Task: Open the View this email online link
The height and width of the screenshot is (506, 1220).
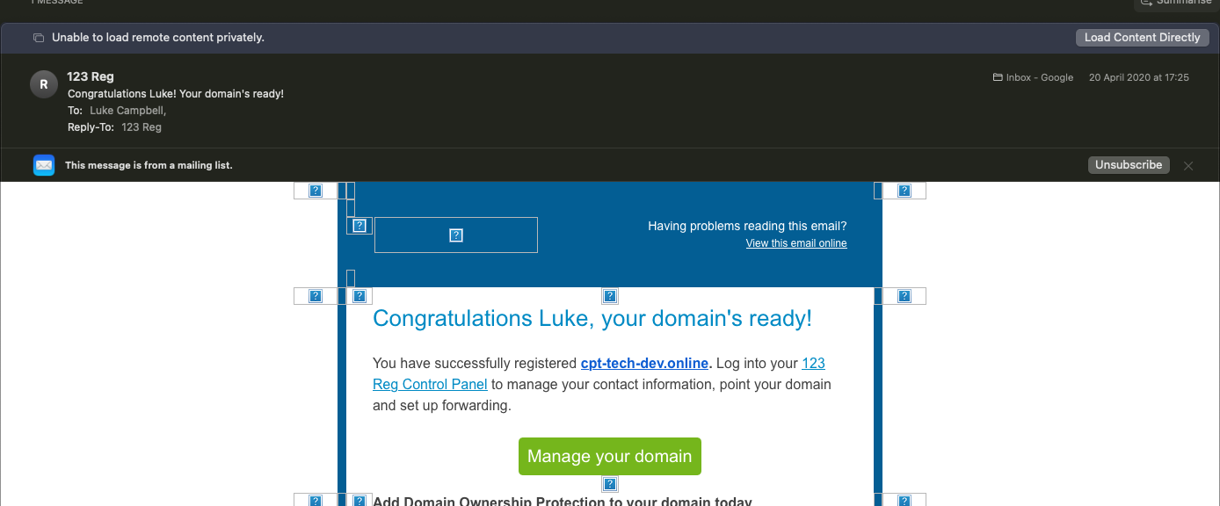Action: point(796,243)
